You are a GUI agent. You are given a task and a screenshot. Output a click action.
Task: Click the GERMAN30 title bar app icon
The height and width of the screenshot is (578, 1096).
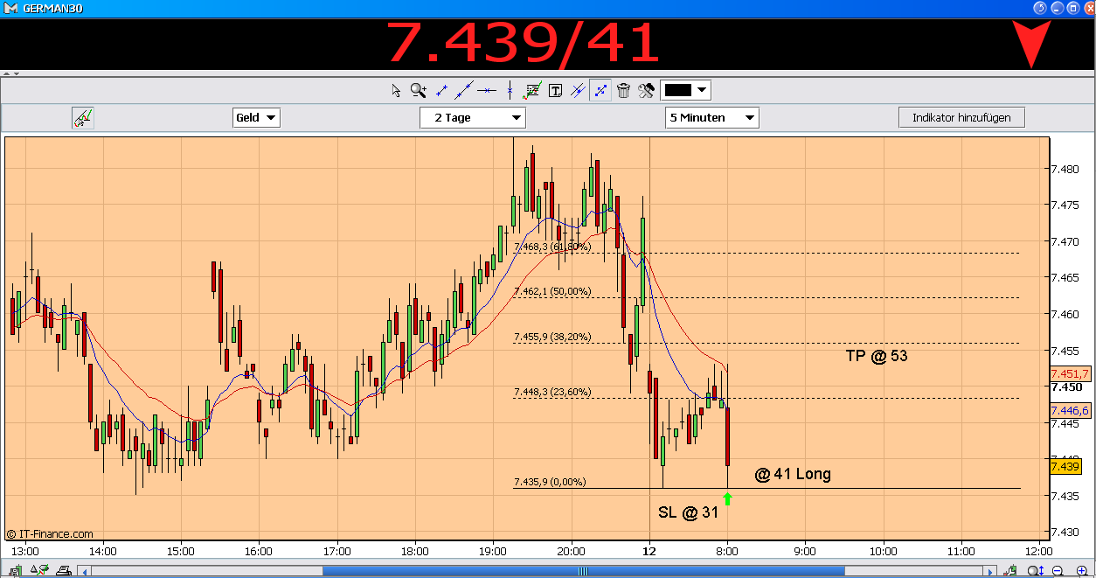click(x=10, y=7)
